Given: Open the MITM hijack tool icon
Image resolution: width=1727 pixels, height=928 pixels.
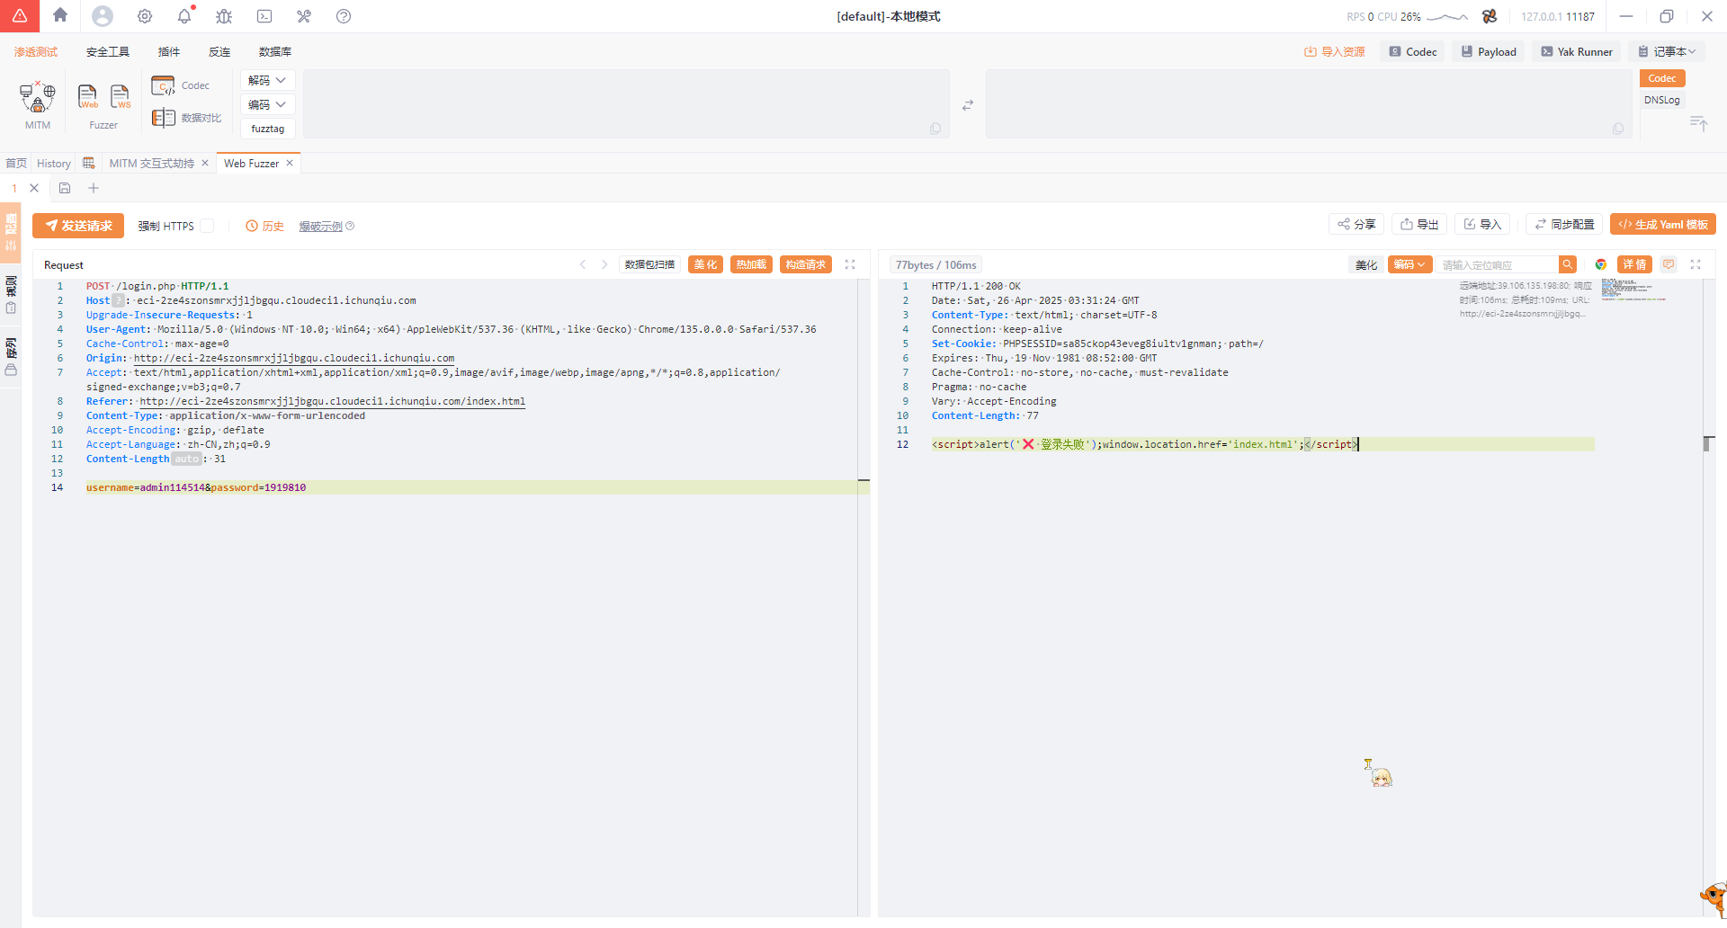Looking at the screenshot, I should 38,97.
